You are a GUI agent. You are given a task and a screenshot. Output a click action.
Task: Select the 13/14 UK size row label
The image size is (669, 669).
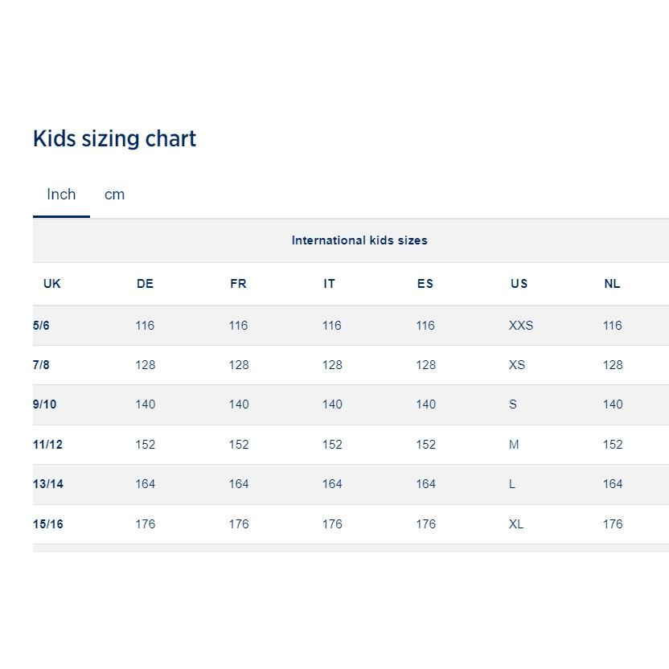[x=47, y=484]
